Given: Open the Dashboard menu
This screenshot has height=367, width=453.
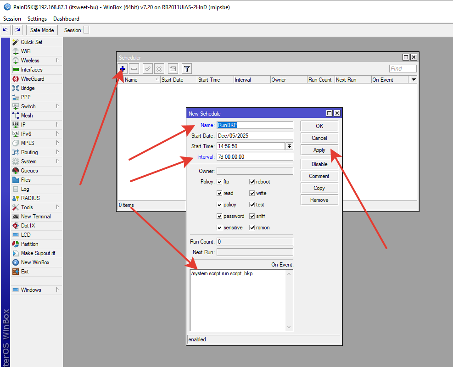Looking at the screenshot, I should click(x=66, y=19).
